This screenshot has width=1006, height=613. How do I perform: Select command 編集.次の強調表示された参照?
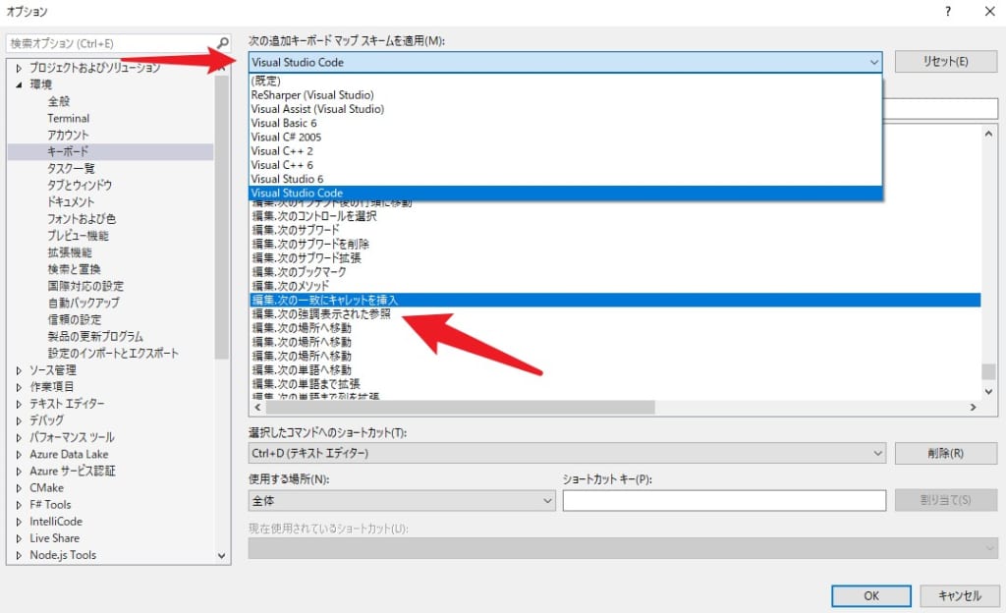point(321,314)
